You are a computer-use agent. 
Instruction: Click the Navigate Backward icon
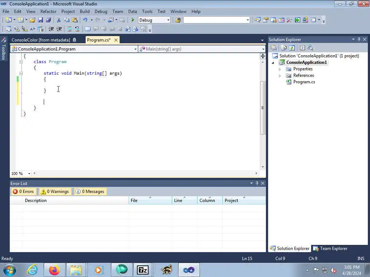(111, 20)
